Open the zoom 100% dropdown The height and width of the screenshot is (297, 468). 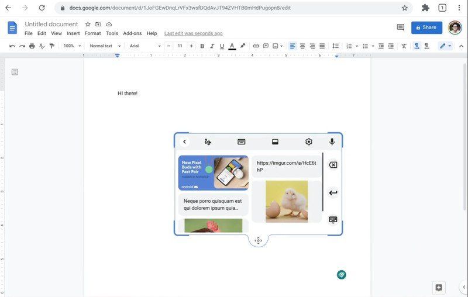(72, 46)
